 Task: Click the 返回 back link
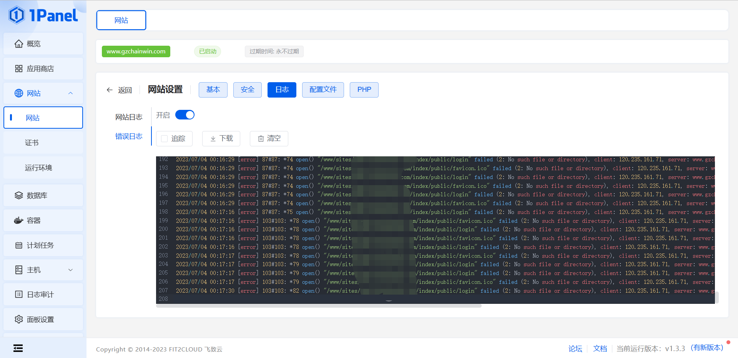125,90
